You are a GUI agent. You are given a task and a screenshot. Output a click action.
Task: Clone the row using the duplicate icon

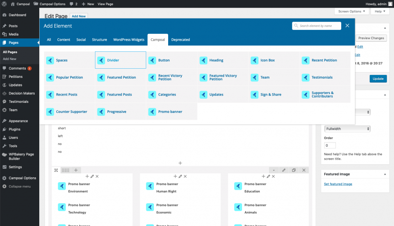294,170
